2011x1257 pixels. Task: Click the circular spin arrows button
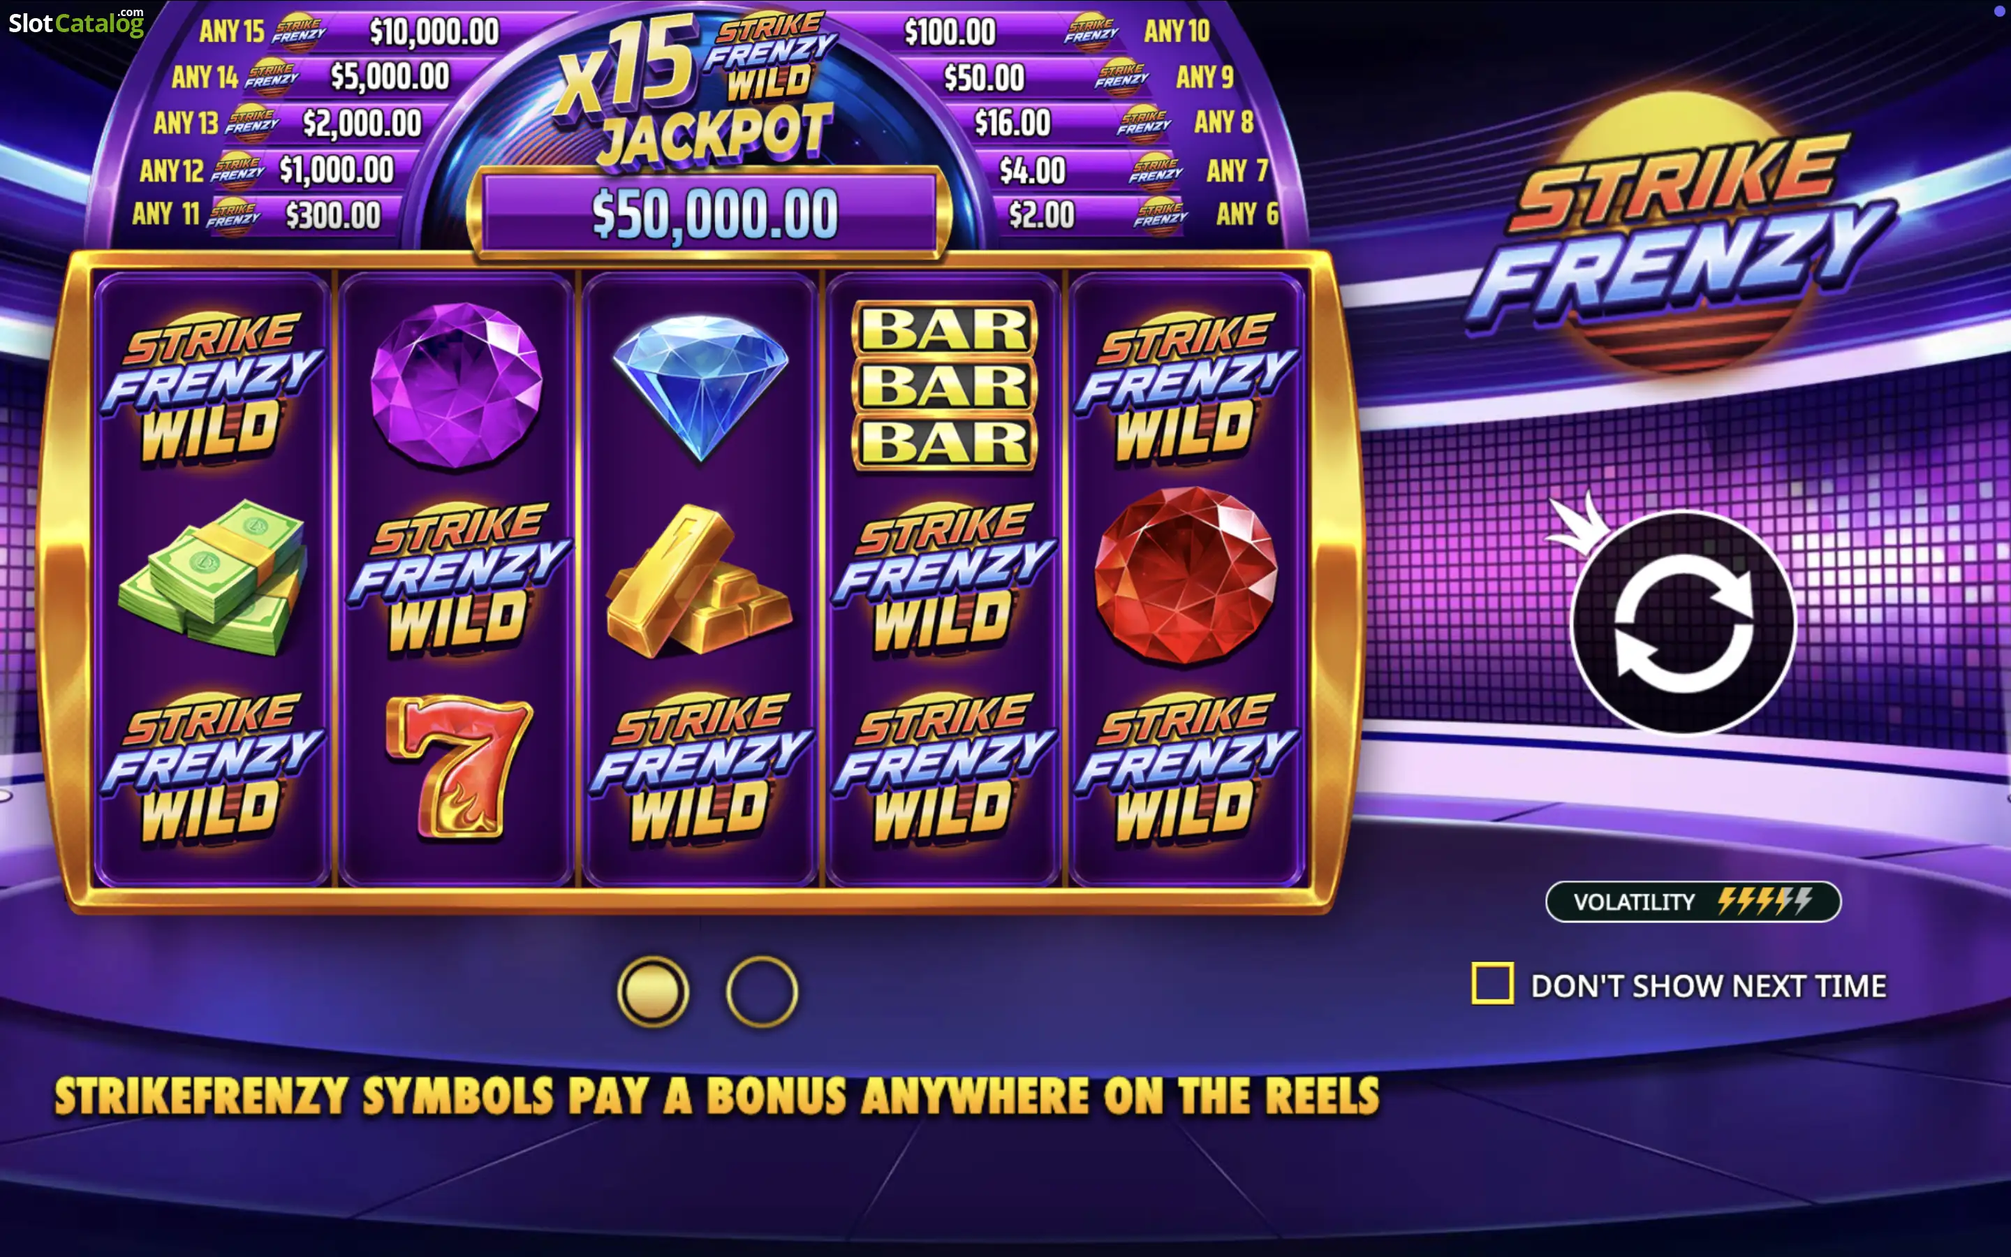[1684, 622]
